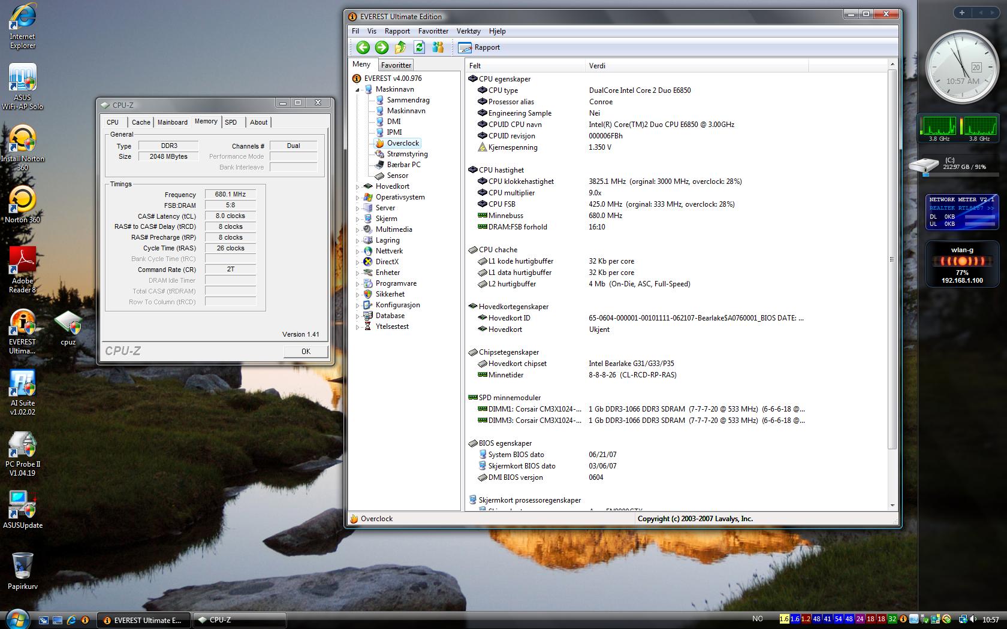Open the Verktøy menu
Image resolution: width=1007 pixels, height=629 pixels.
(x=469, y=31)
